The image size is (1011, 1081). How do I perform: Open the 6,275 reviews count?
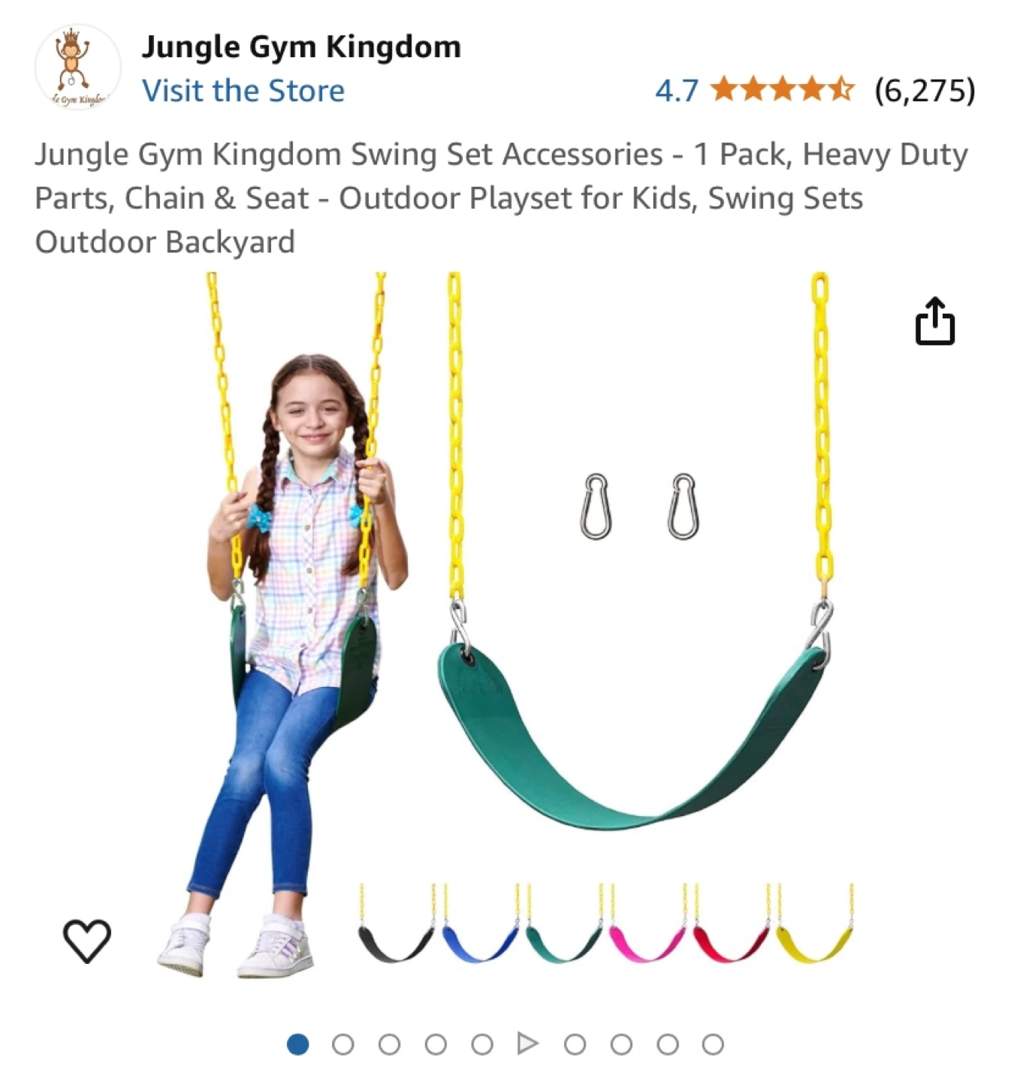click(x=925, y=90)
